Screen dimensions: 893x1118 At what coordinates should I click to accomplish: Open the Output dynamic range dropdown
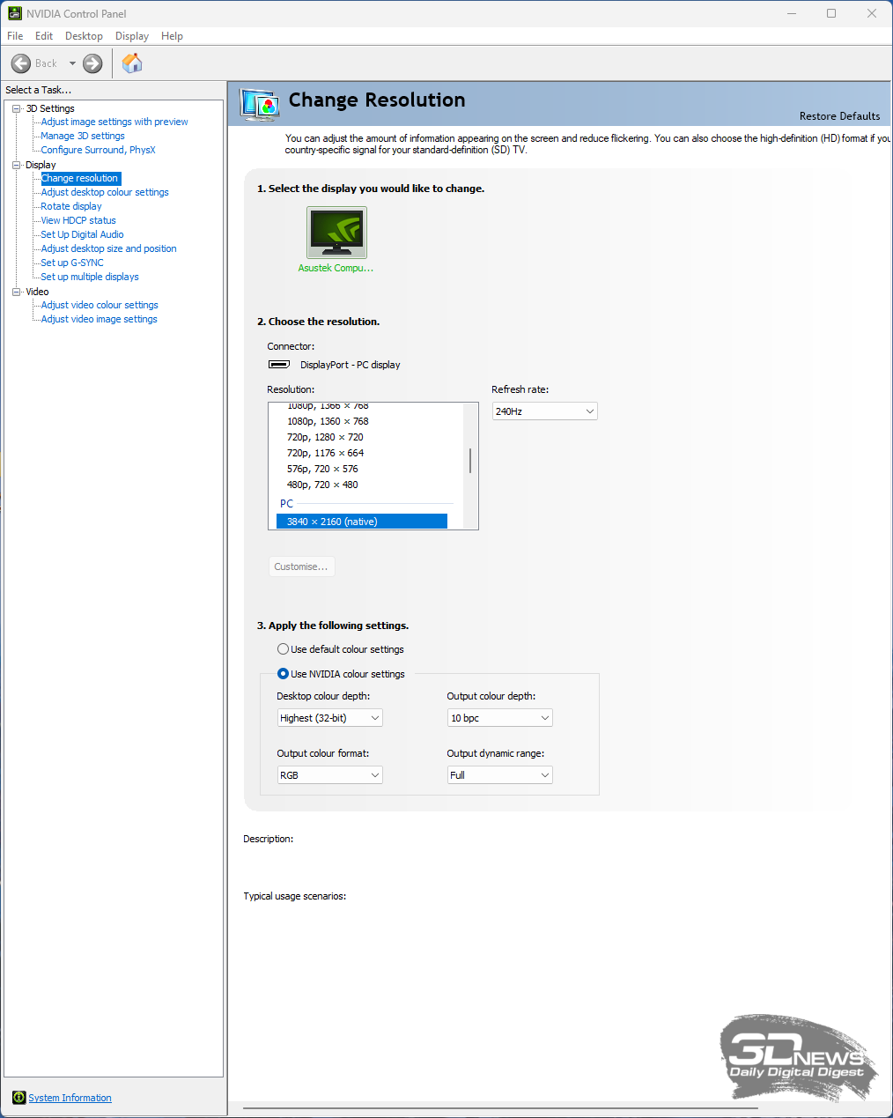(x=499, y=775)
